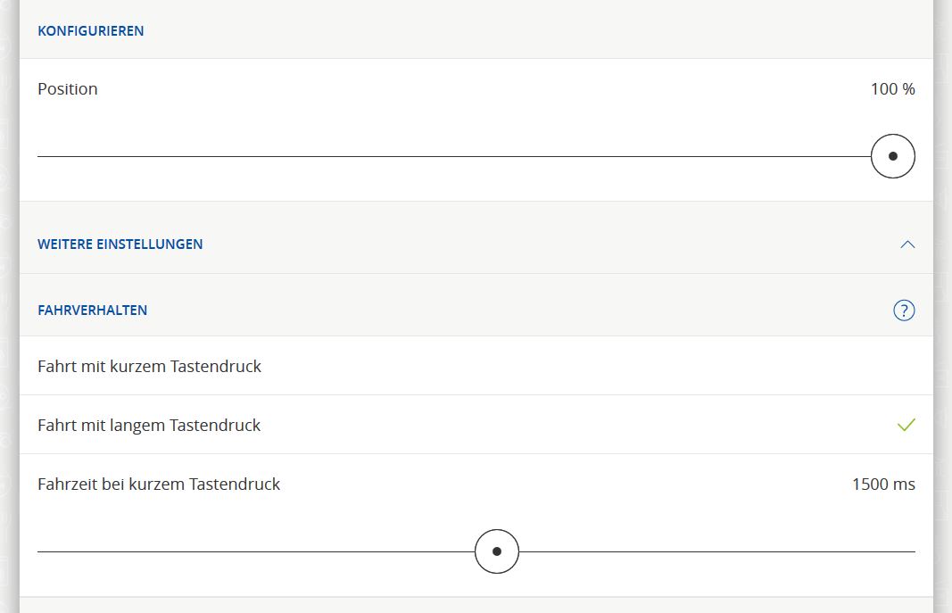Click Fahrzeit slider track left of the handle
The width and height of the screenshot is (952, 613).
[259, 551]
